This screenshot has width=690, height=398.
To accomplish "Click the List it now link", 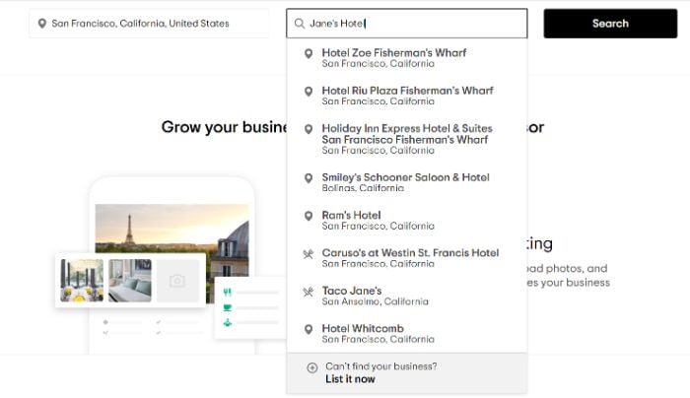I will (350, 379).
